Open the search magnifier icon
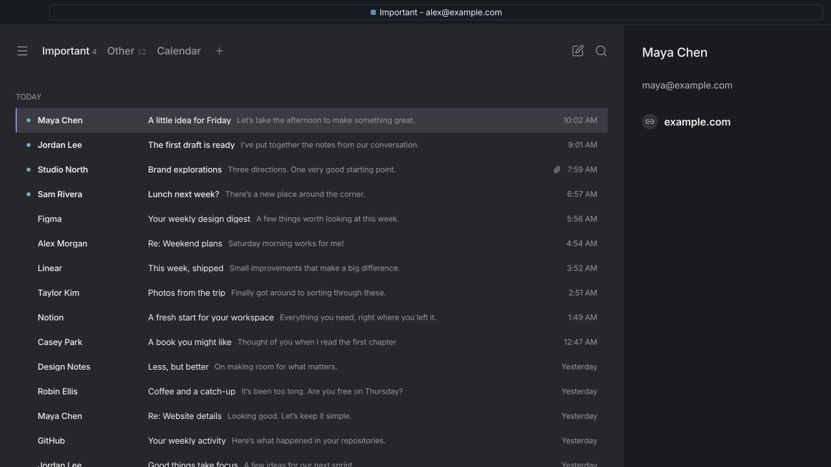Image resolution: width=831 pixels, height=467 pixels. (x=601, y=51)
